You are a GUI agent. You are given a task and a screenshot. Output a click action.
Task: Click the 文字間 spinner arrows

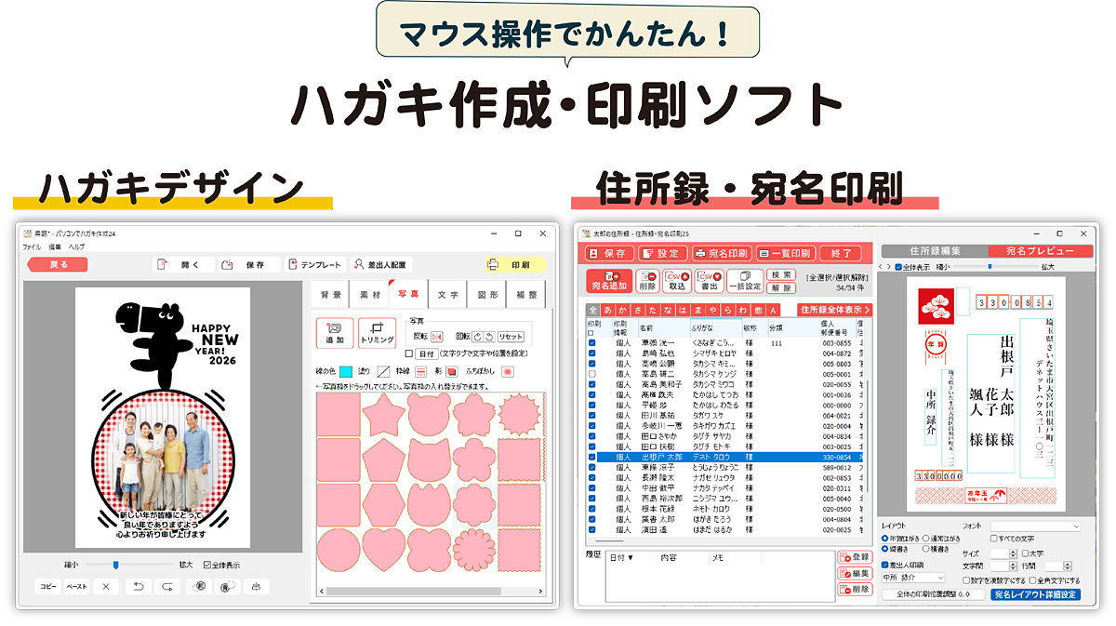coord(1013,566)
